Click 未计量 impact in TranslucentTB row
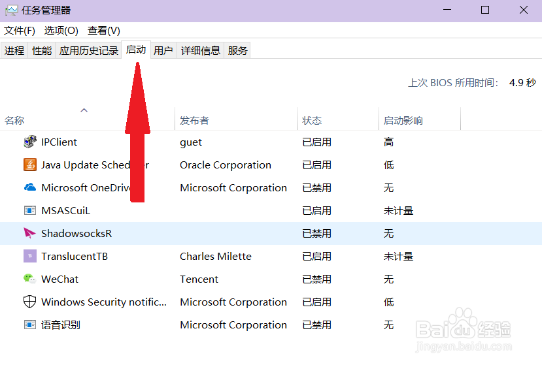This screenshot has height=365, width=542. click(x=398, y=256)
